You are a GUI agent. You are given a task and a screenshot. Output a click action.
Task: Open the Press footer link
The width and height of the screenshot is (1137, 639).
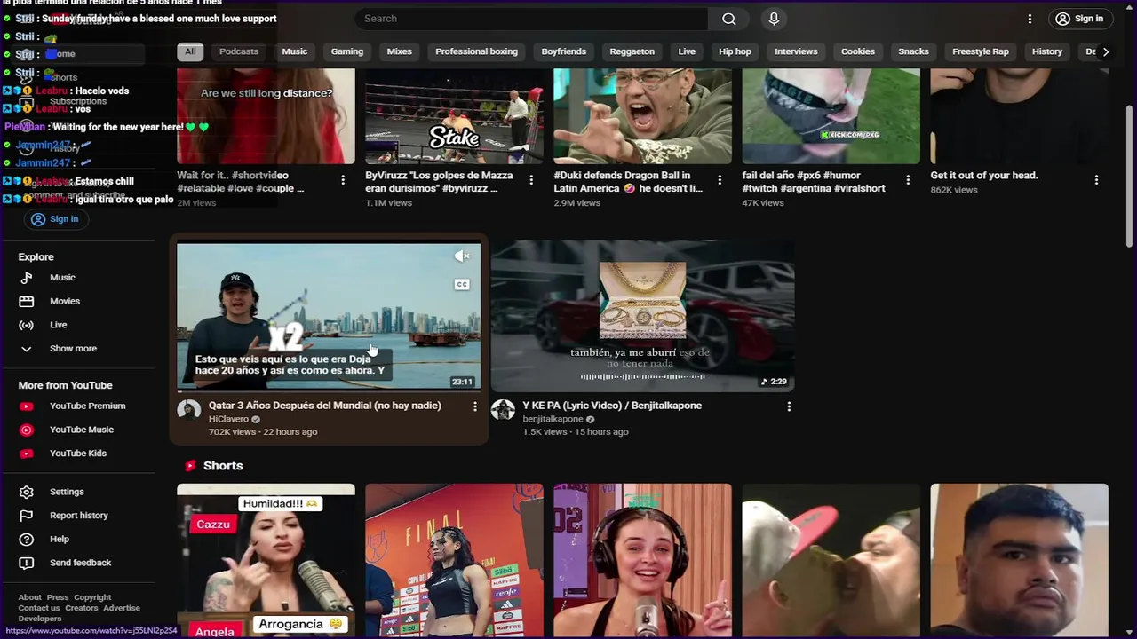click(x=58, y=598)
